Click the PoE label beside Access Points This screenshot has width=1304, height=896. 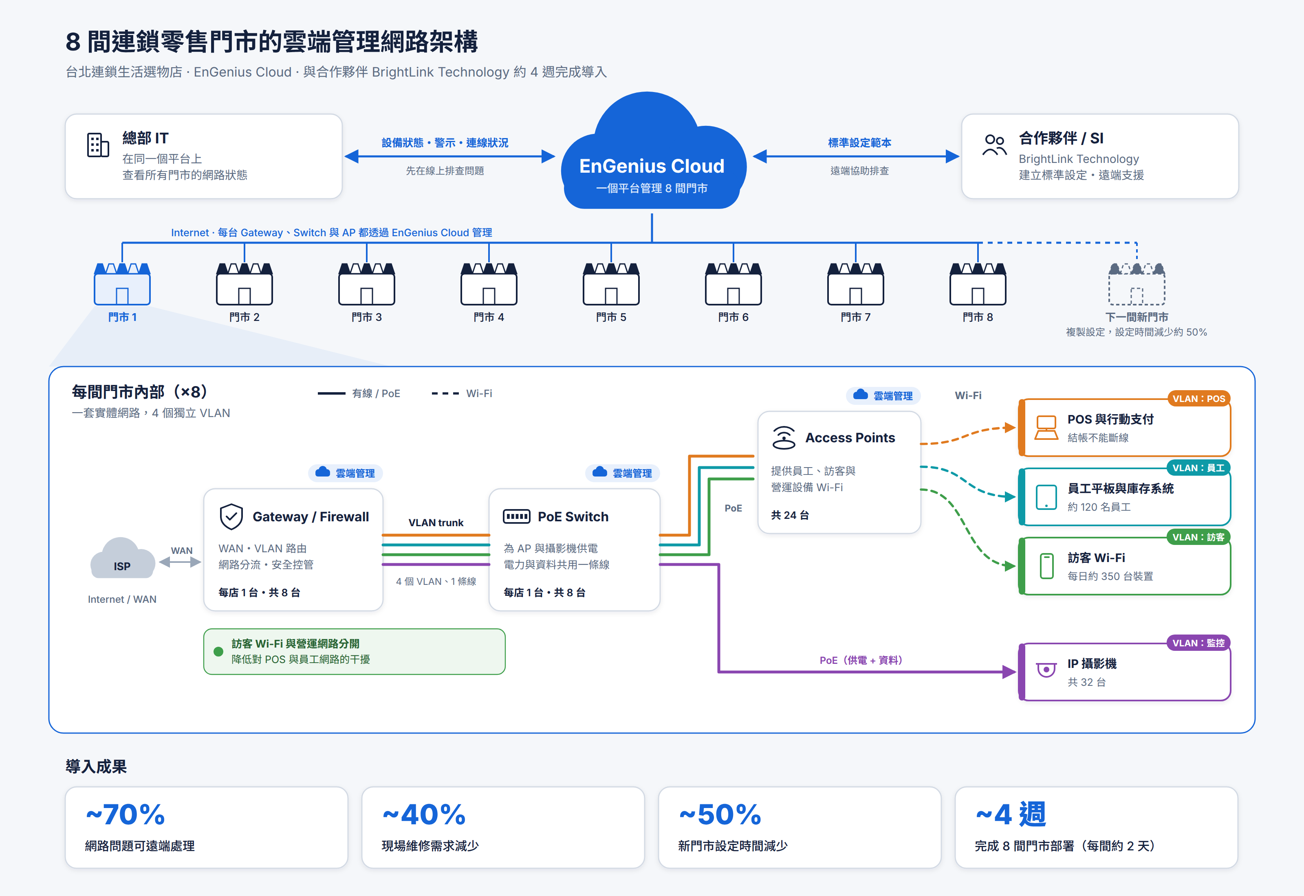[733, 508]
